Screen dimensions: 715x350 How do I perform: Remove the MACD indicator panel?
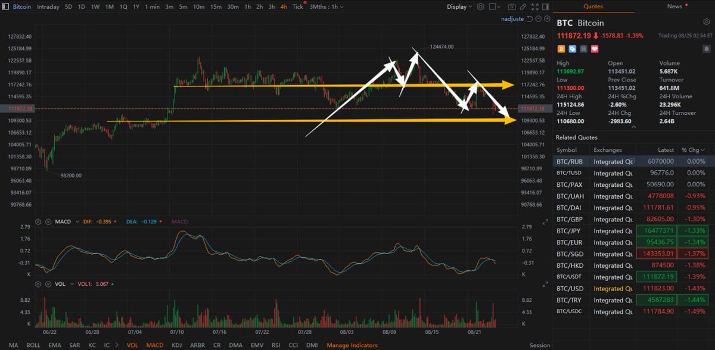tap(48, 221)
